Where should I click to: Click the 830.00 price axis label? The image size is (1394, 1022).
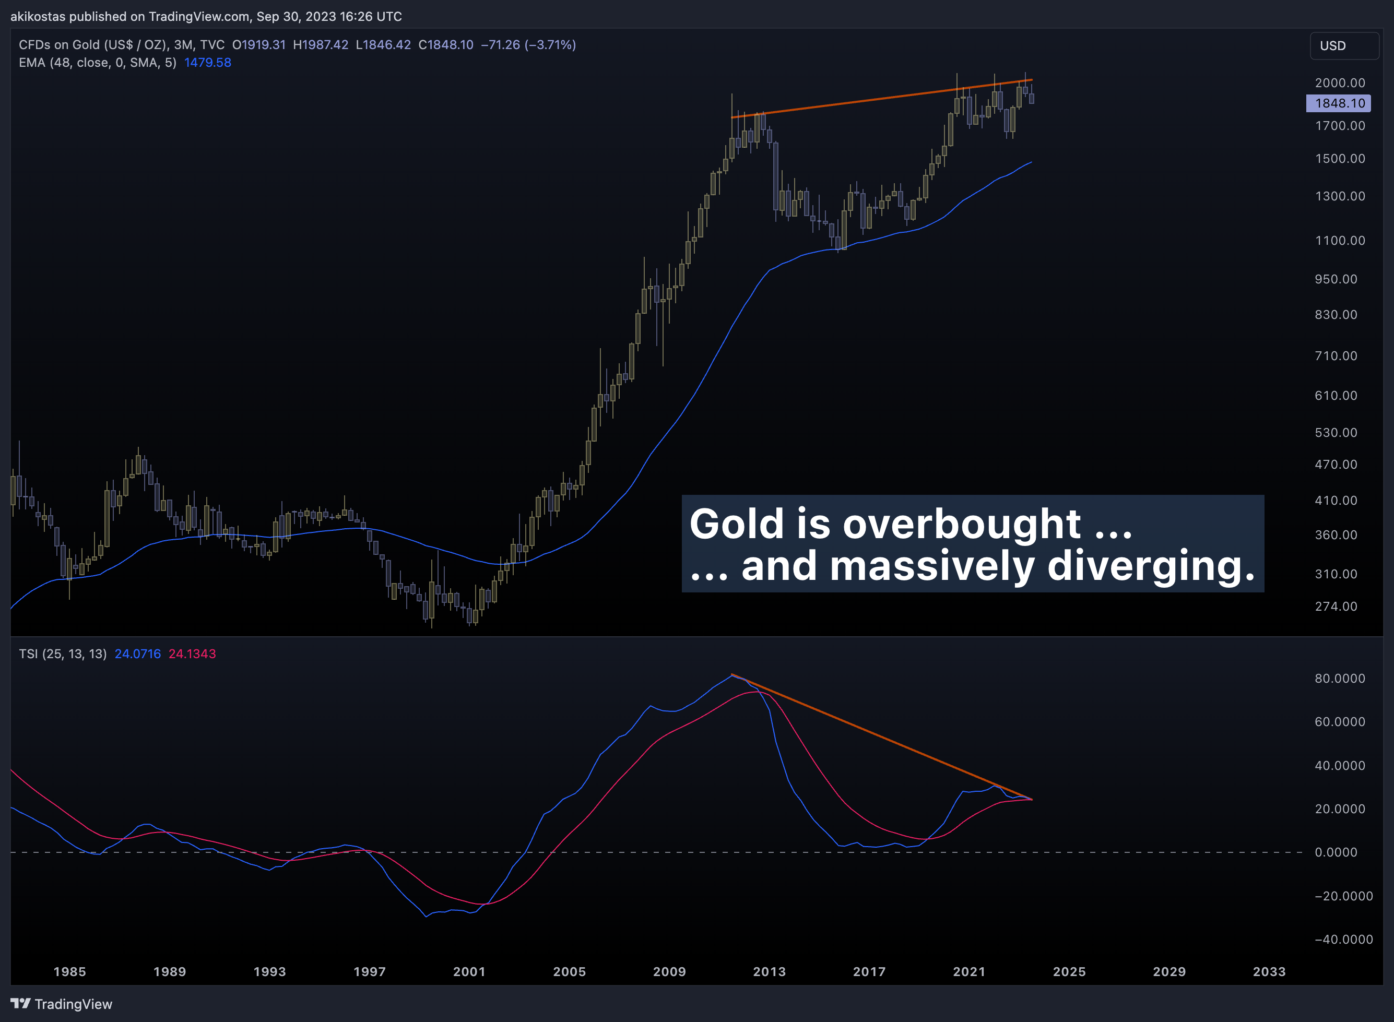pos(1336,315)
